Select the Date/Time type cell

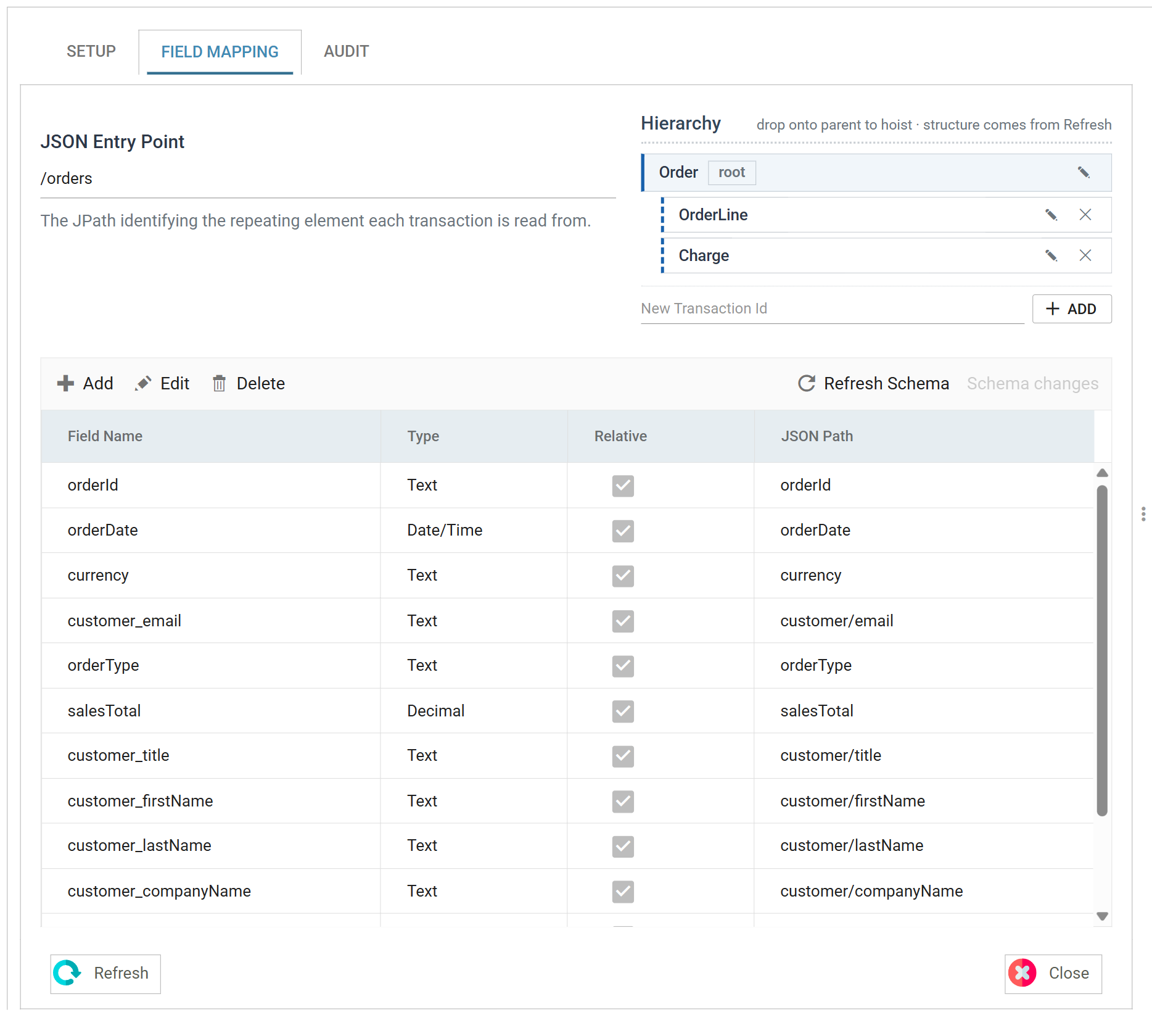pyautogui.click(x=474, y=531)
